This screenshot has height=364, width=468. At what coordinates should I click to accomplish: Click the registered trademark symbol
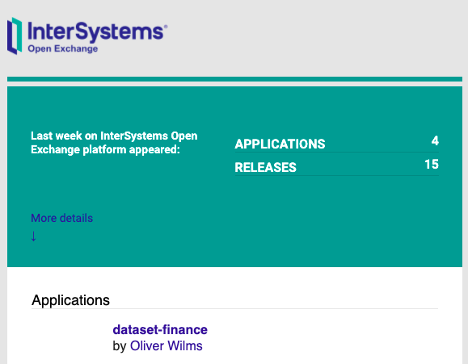pyautogui.click(x=166, y=27)
